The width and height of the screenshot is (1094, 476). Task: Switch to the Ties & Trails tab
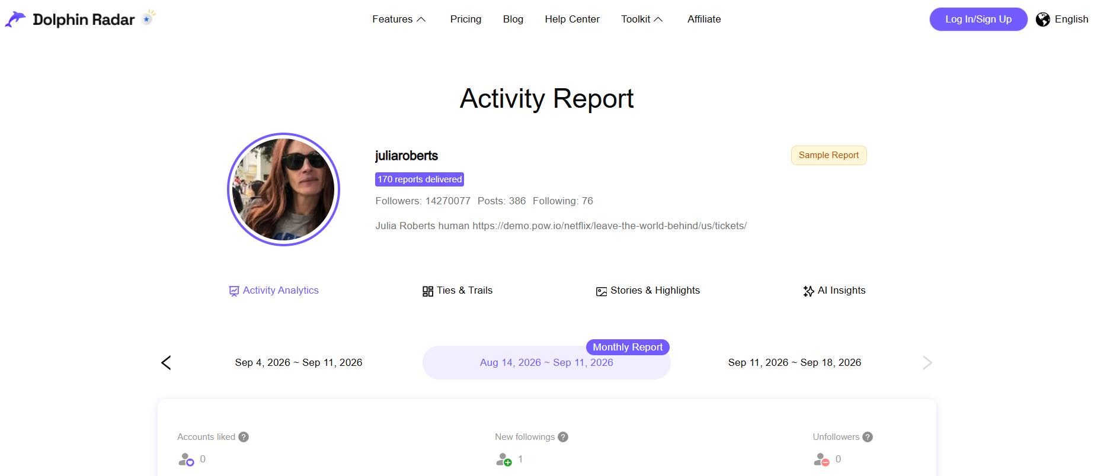(458, 291)
